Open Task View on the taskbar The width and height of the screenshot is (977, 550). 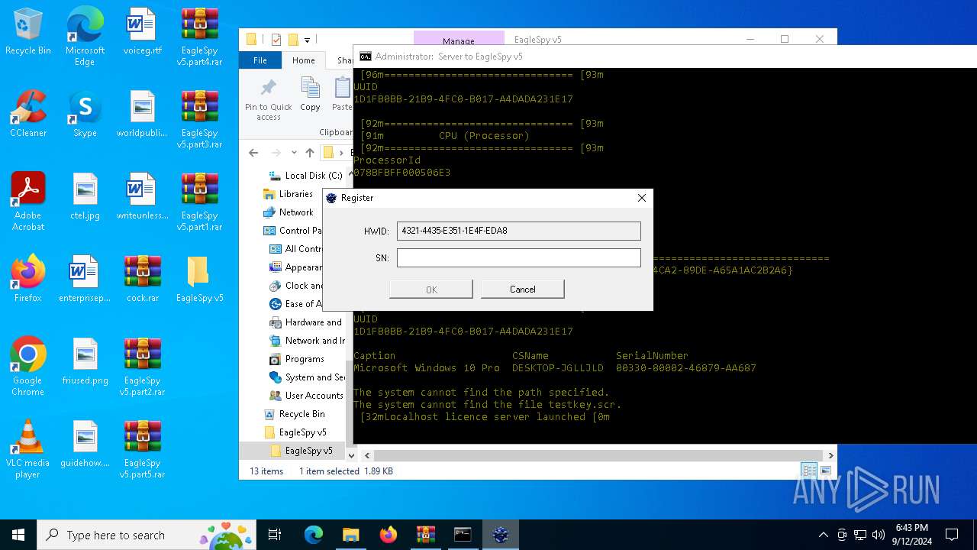(275, 535)
